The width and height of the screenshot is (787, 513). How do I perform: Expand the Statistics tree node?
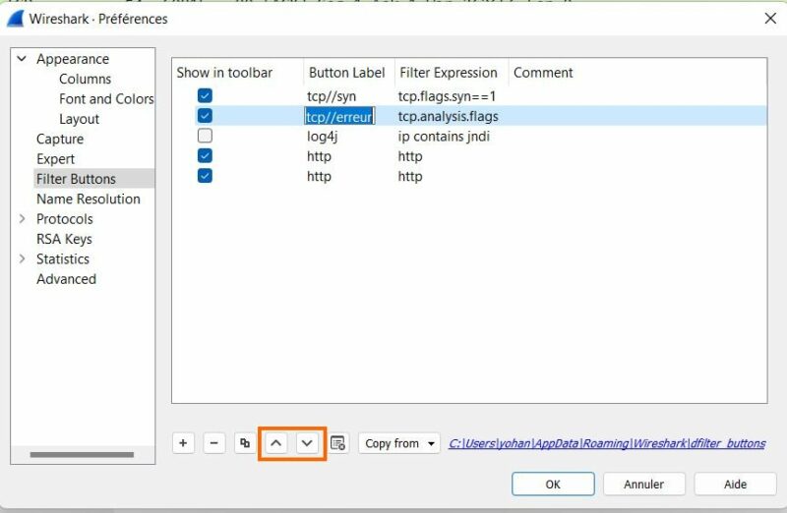22,258
